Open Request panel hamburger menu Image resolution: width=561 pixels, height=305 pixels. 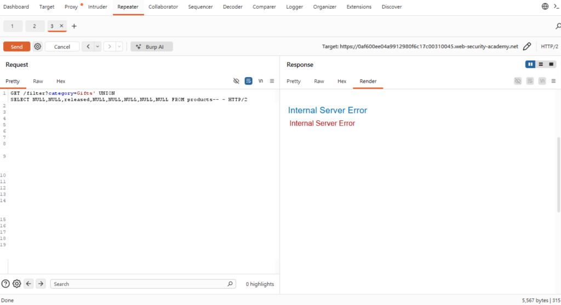pos(272,81)
